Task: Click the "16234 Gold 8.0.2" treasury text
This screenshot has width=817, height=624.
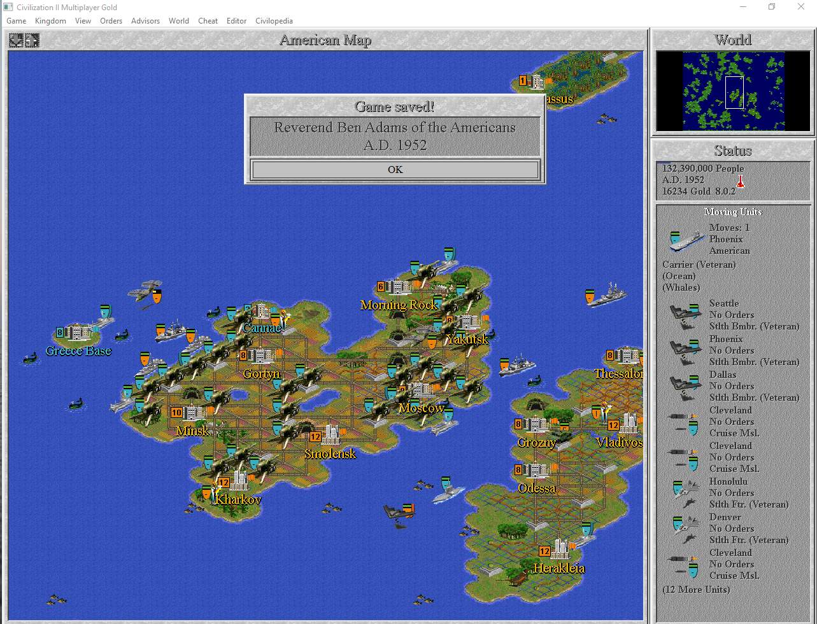Action: (699, 191)
